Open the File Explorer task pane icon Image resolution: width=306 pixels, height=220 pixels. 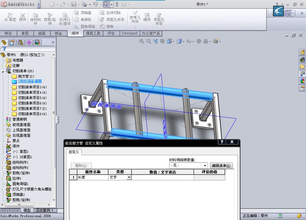302,67
